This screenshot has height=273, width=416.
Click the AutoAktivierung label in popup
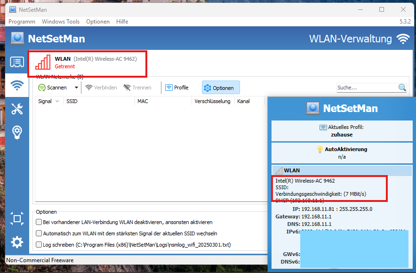click(x=346, y=149)
